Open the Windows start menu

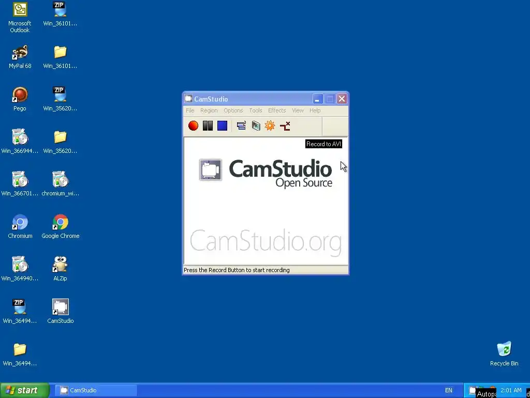tap(24, 390)
